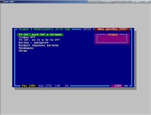The height and width of the screenshot is (115, 151).
Task: Switch language with the 'Ru' button
Action: pyautogui.click(x=143, y=2)
